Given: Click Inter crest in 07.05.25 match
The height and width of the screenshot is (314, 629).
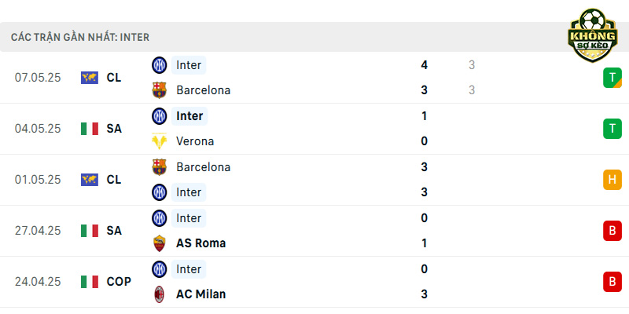Looking at the screenshot, I should point(160,65).
